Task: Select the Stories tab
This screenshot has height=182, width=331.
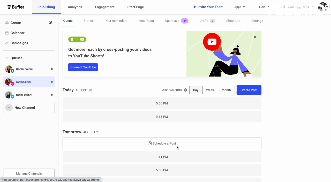Action: tap(88, 21)
